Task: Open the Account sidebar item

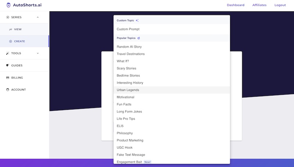Action: [x=25, y=90]
